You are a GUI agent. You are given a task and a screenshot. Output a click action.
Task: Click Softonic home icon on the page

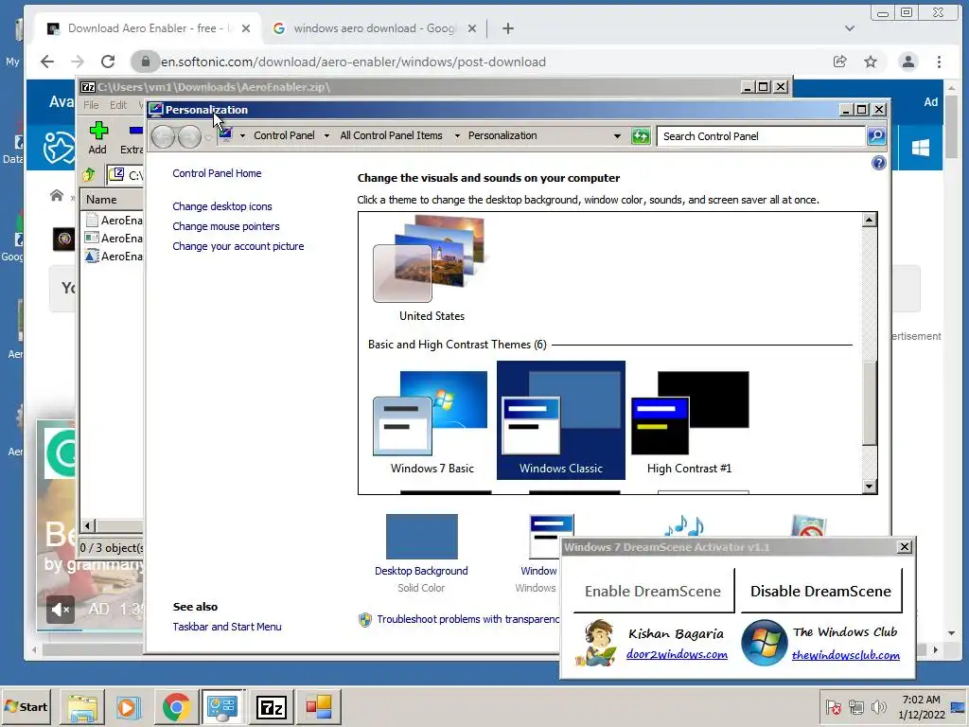click(56, 195)
